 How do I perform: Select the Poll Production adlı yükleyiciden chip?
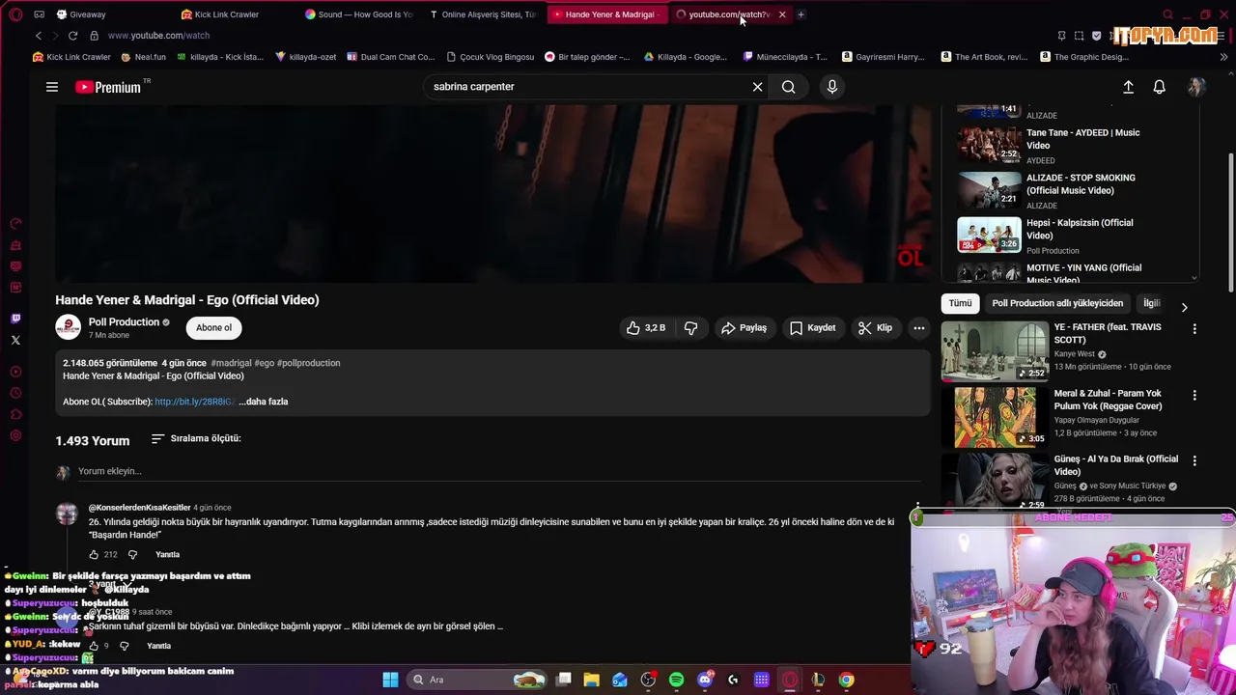tap(1057, 303)
